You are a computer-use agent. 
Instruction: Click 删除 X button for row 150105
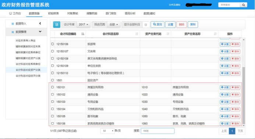coord(235,117)
